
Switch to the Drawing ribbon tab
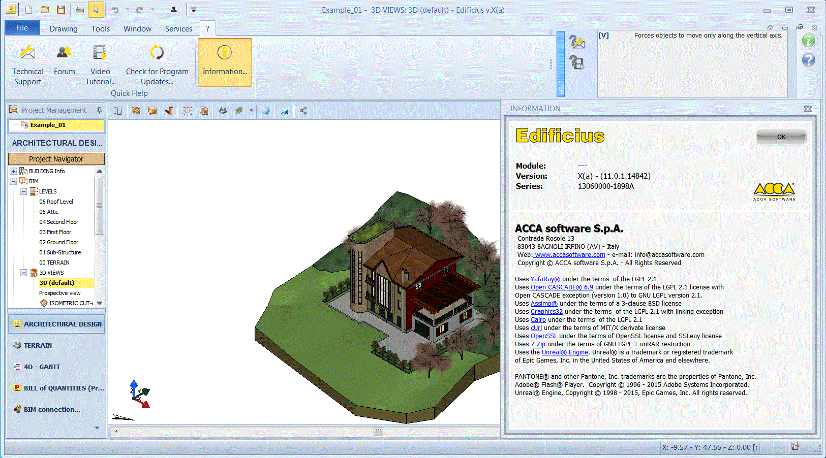click(x=63, y=28)
